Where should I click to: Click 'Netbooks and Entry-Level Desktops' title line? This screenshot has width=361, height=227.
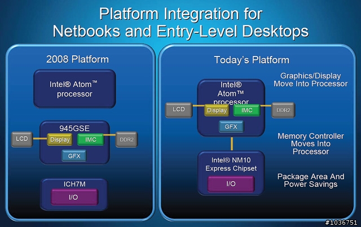(x=180, y=31)
